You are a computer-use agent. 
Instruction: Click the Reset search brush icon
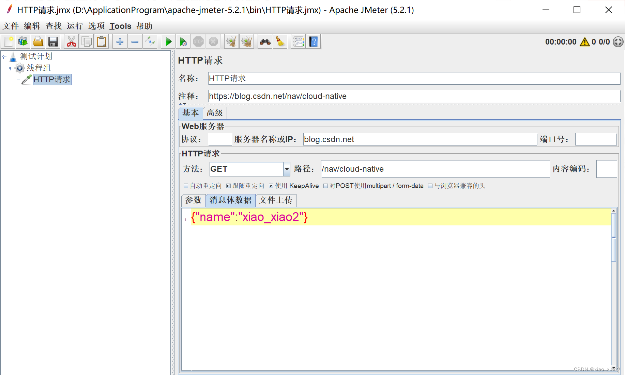[280, 42]
